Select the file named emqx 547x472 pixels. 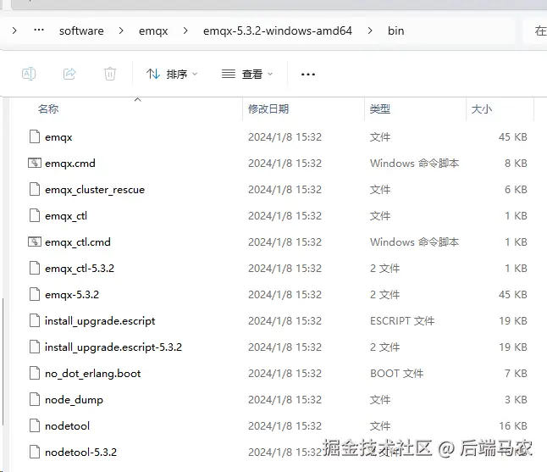pos(58,137)
